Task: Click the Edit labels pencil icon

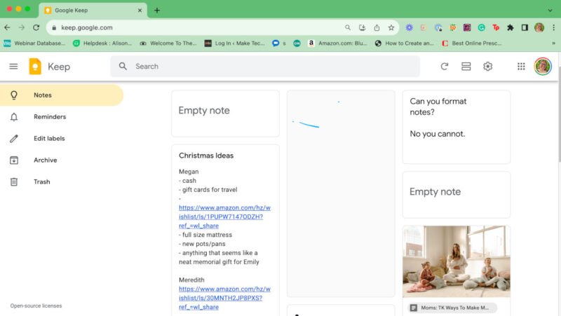Action: (14, 139)
